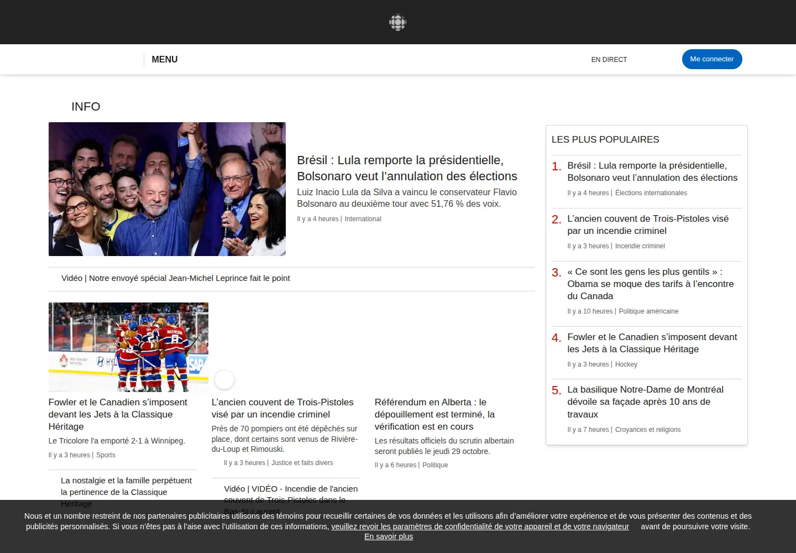Click Sports category tag under Fowler card
The image size is (796, 553).
pyautogui.click(x=106, y=455)
